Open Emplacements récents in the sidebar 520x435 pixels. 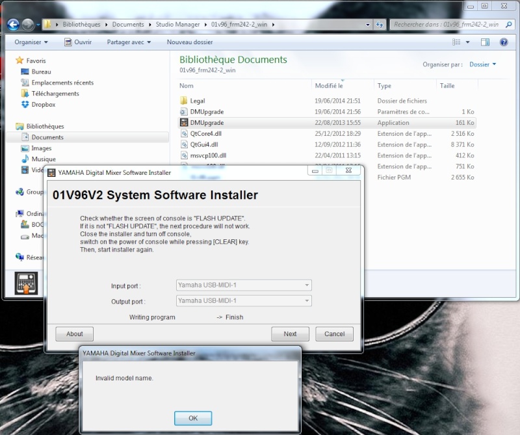pos(62,83)
